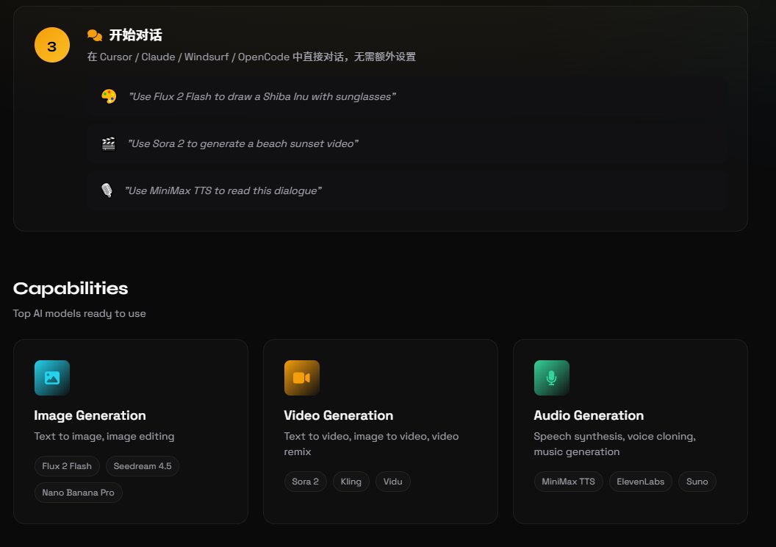Select the Seedream 4.5 model tag
This screenshot has width=776, height=547.
143,465
